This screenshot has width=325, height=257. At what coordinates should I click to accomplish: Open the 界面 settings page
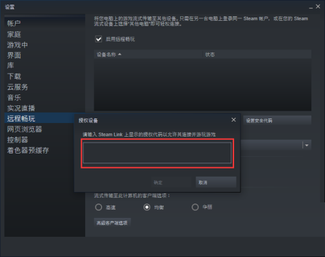tap(14, 55)
